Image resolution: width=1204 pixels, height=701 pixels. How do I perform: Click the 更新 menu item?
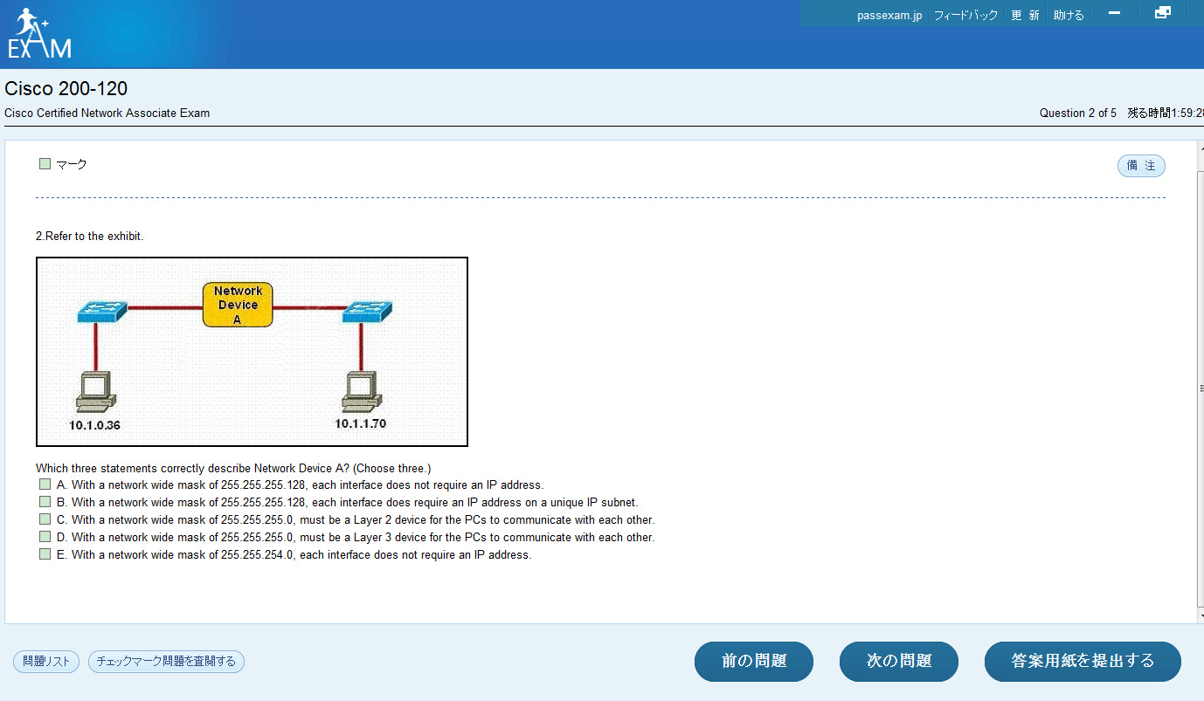pos(1025,15)
